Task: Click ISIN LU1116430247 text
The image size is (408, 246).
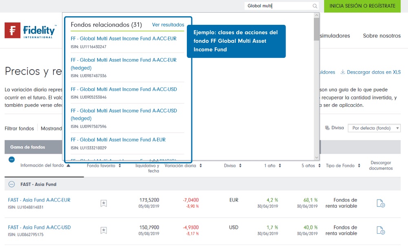Action: coord(89,47)
